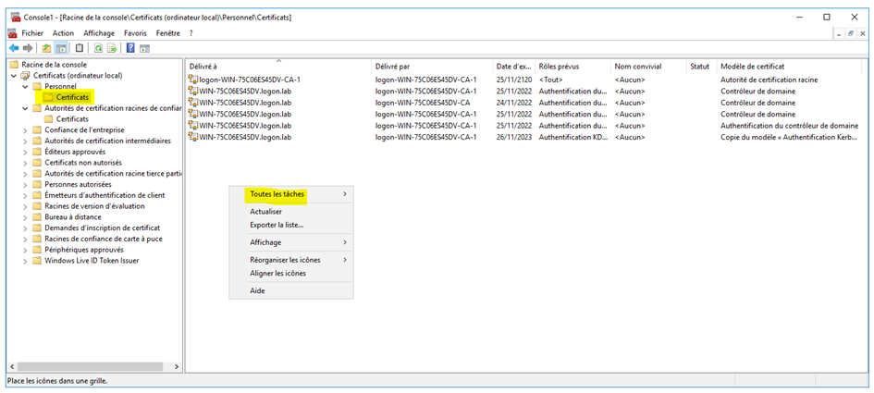Click the tree pane horizontal scrollbar
The image size is (874, 393).
point(92,366)
